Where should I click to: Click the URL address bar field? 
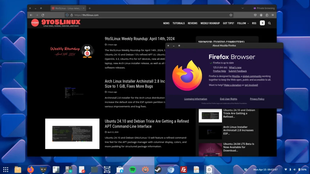[149, 15]
